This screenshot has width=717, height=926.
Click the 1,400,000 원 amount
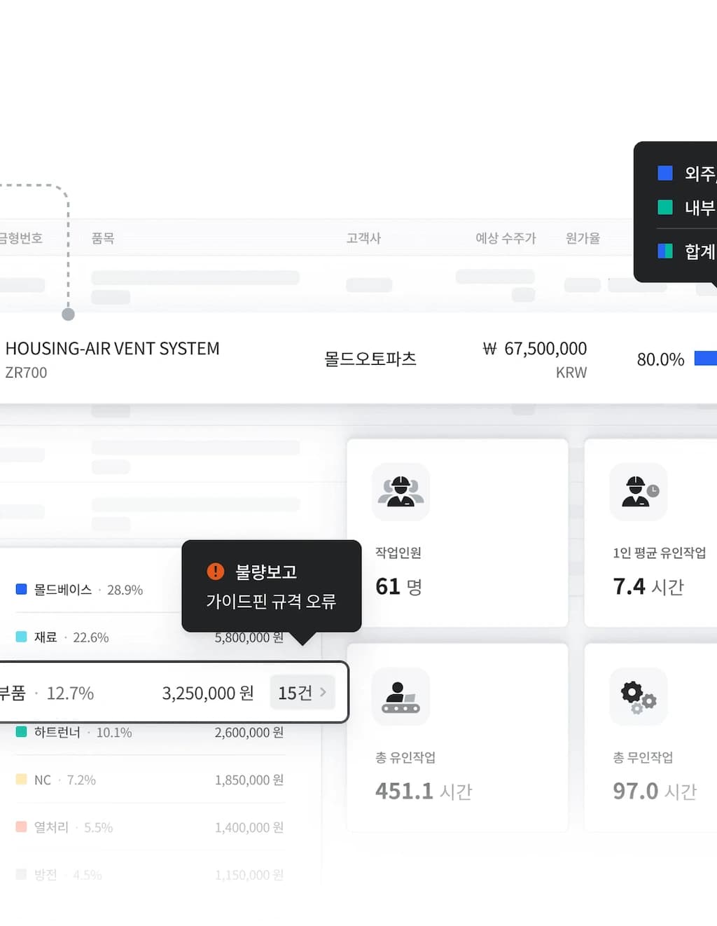click(x=249, y=828)
